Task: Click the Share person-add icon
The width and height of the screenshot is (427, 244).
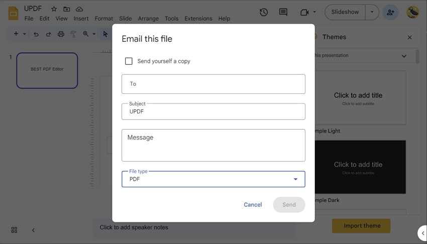Action: point(390,12)
